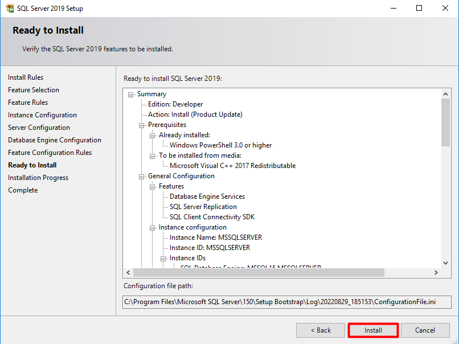Select the 'Already installed:' label
This screenshot has height=344, width=459.
(x=185, y=135)
